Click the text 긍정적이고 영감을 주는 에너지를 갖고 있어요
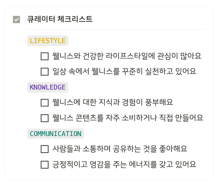This screenshot has height=185, width=219. (x=124, y=164)
